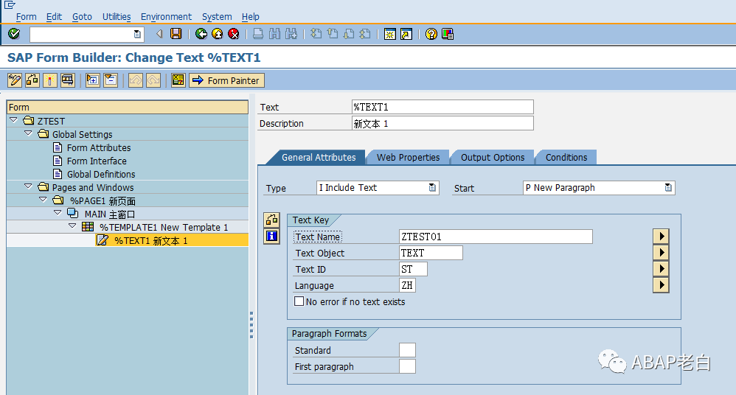Image resolution: width=736 pixels, height=395 pixels.
Task: Expand all tree nodes icon
Action: pyautogui.click(x=92, y=80)
